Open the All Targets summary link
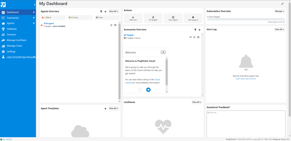The image size is (291, 141). pyautogui.click(x=129, y=35)
